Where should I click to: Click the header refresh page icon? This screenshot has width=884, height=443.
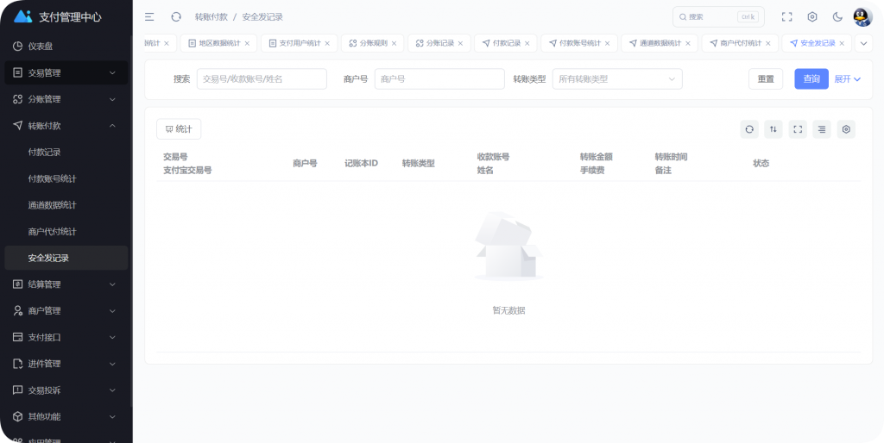pos(176,17)
